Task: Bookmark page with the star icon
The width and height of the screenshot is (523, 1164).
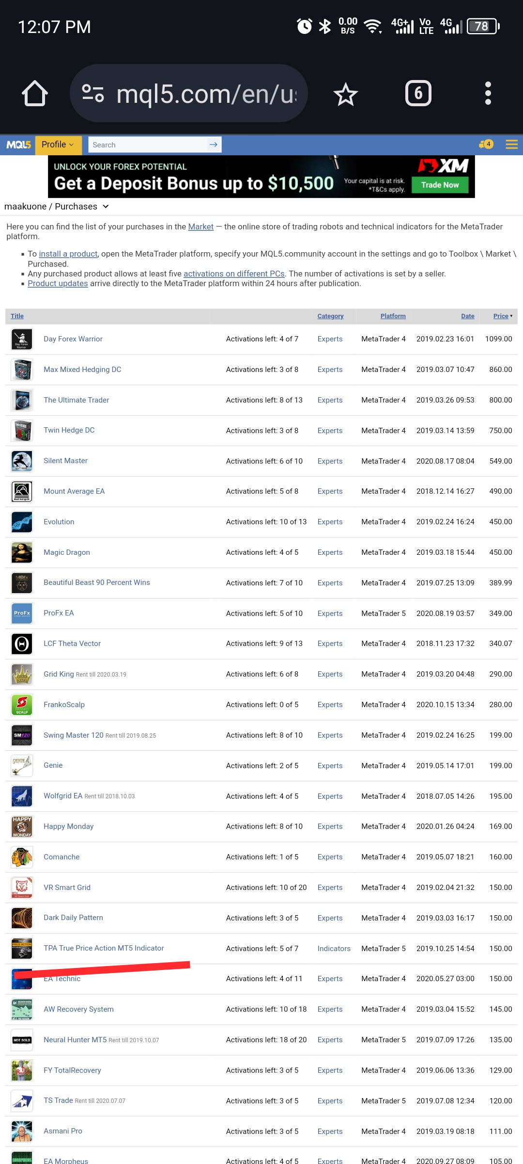Action: [x=345, y=94]
